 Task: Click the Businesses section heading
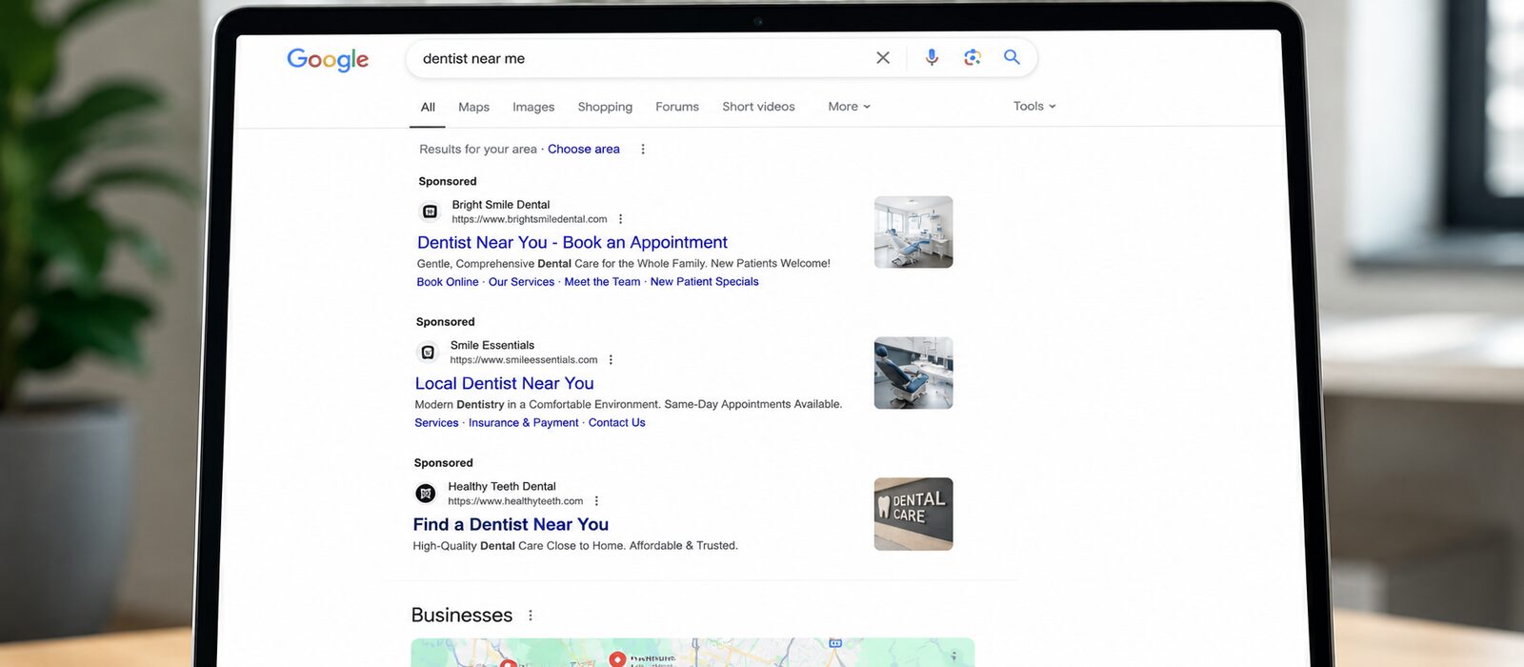click(x=462, y=616)
